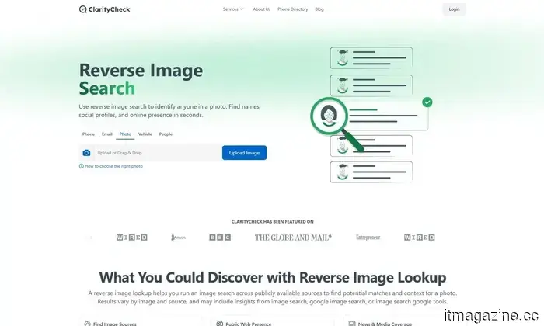Open the Blog link
The width and height of the screenshot is (544, 326).
click(x=319, y=9)
